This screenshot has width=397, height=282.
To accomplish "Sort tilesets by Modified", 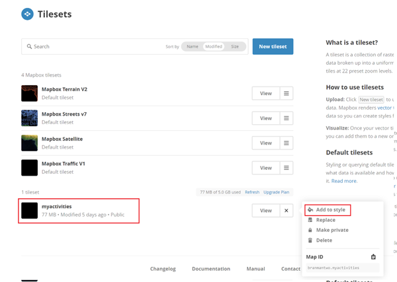I will [x=214, y=46].
